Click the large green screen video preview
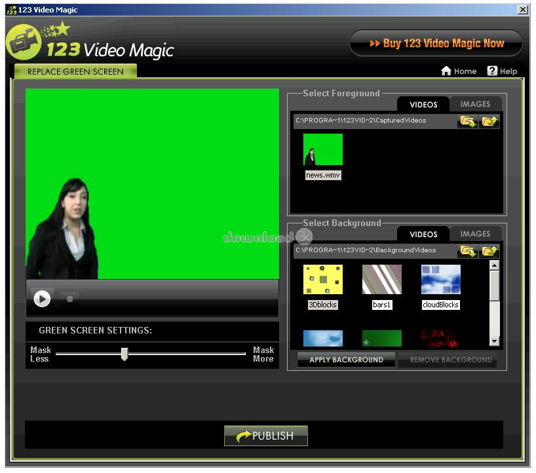Viewport: 536px width, 473px height. [x=153, y=184]
